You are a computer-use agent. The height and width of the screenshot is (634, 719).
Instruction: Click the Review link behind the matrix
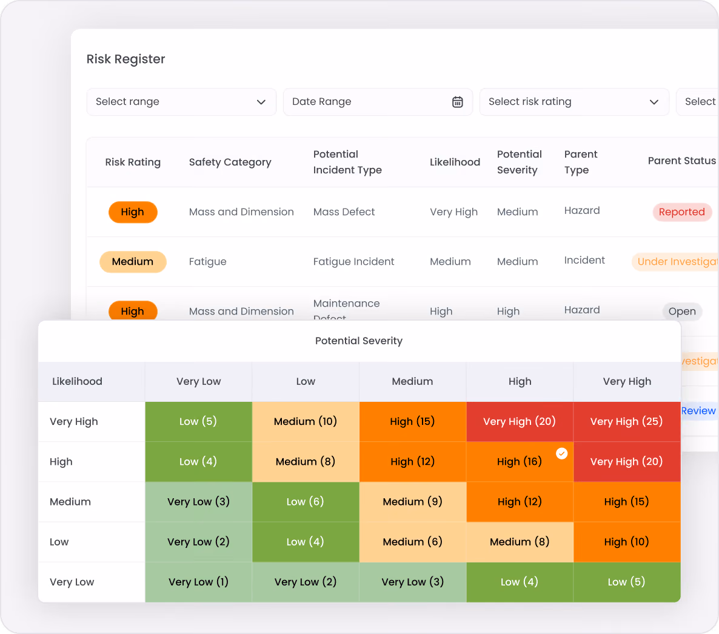(698, 411)
